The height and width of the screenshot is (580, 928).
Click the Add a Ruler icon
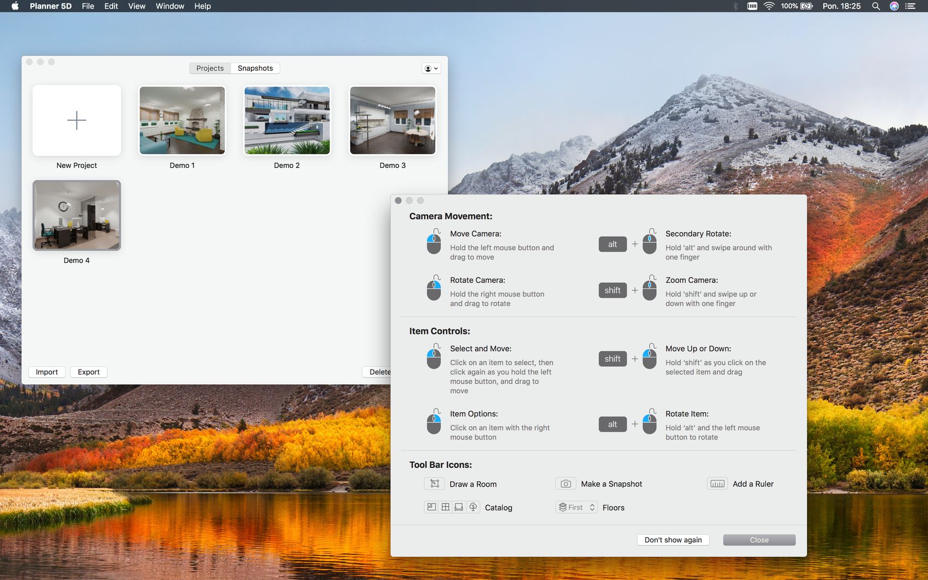[x=717, y=483]
